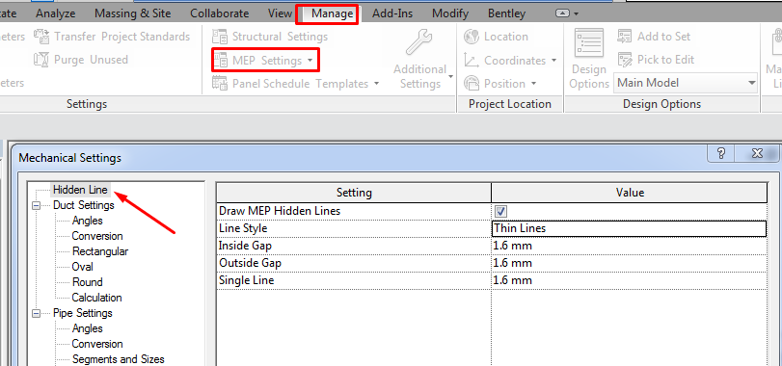Open the Coordinates dropdown arrow
Viewport: 782px width, 366px height.
coord(553,61)
